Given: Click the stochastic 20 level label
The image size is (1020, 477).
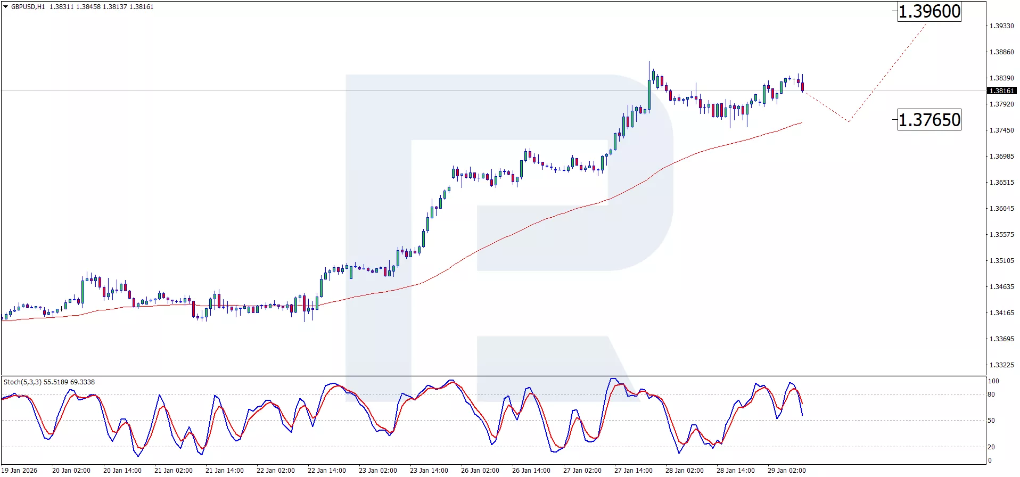Looking at the screenshot, I should tap(991, 447).
